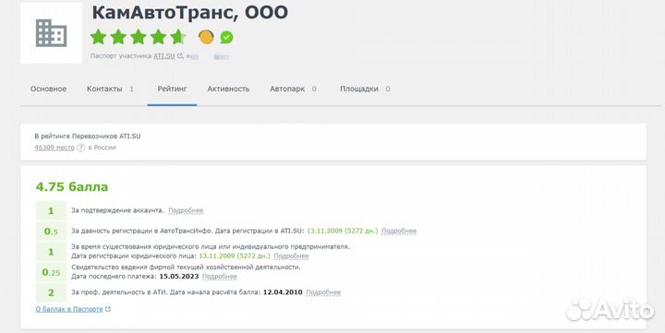Click the green checkmark verified badge
Viewport: 665px width, 333px height.
(x=226, y=37)
